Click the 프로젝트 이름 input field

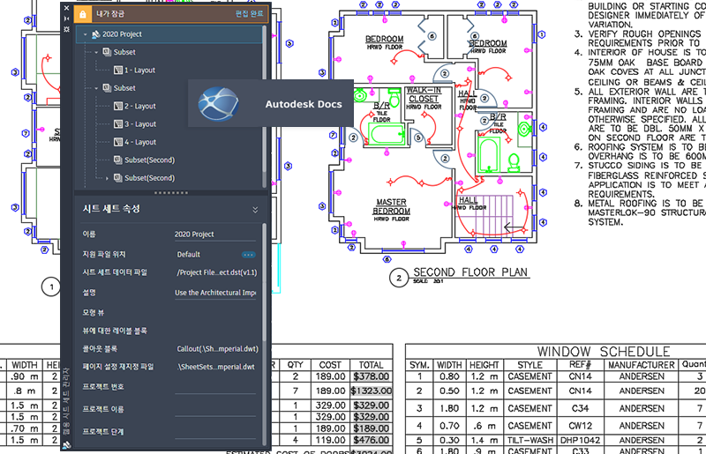point(215,410)
